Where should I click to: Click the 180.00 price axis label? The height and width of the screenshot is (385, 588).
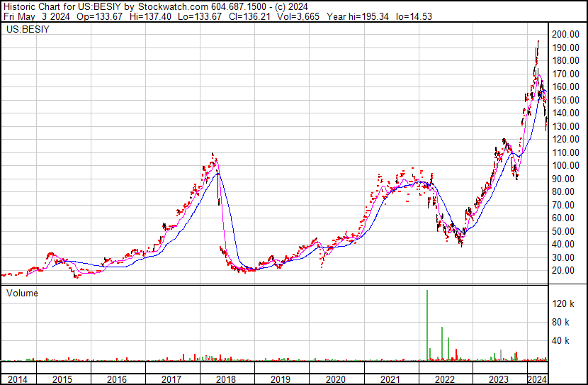565,60
